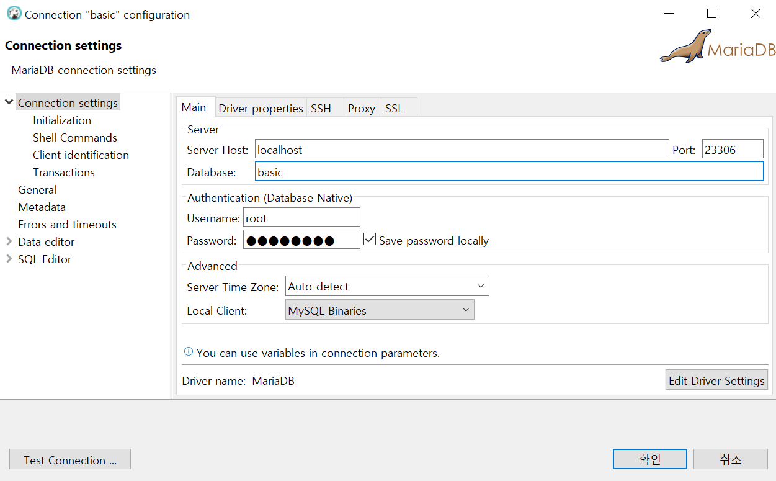Switch to the Driver properties tab
The height and width of the screenshot is (481, 776).
click(x=261, y=108)
